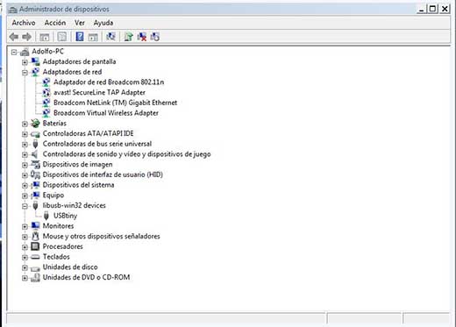The height and width of the screenshot is (327, 456).
Task: Select 'Controladoras de bus serie universal' label
Action: [97, 144]
